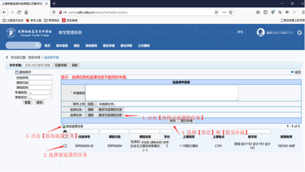Check the box for task 00P0A004.26
This screenshot has height=172, width=305.
65,146
